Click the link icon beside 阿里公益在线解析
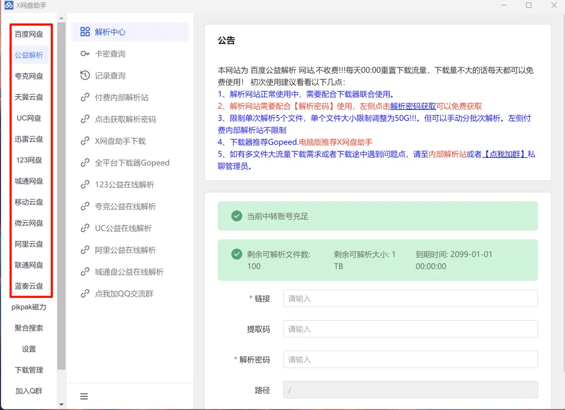 [x=85, y=249]
